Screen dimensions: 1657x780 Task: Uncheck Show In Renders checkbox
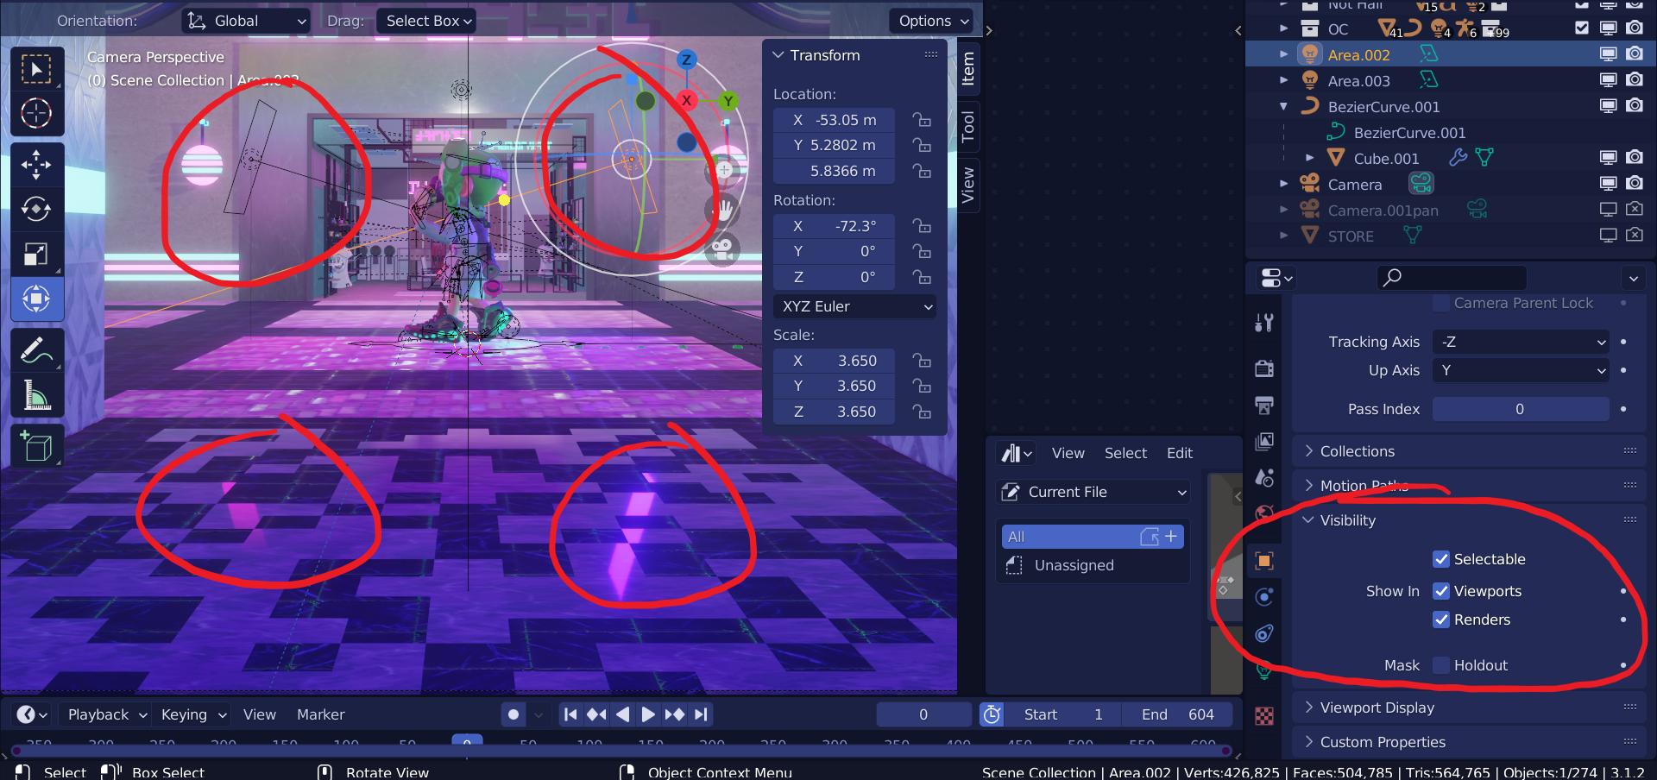(1441, 620)
